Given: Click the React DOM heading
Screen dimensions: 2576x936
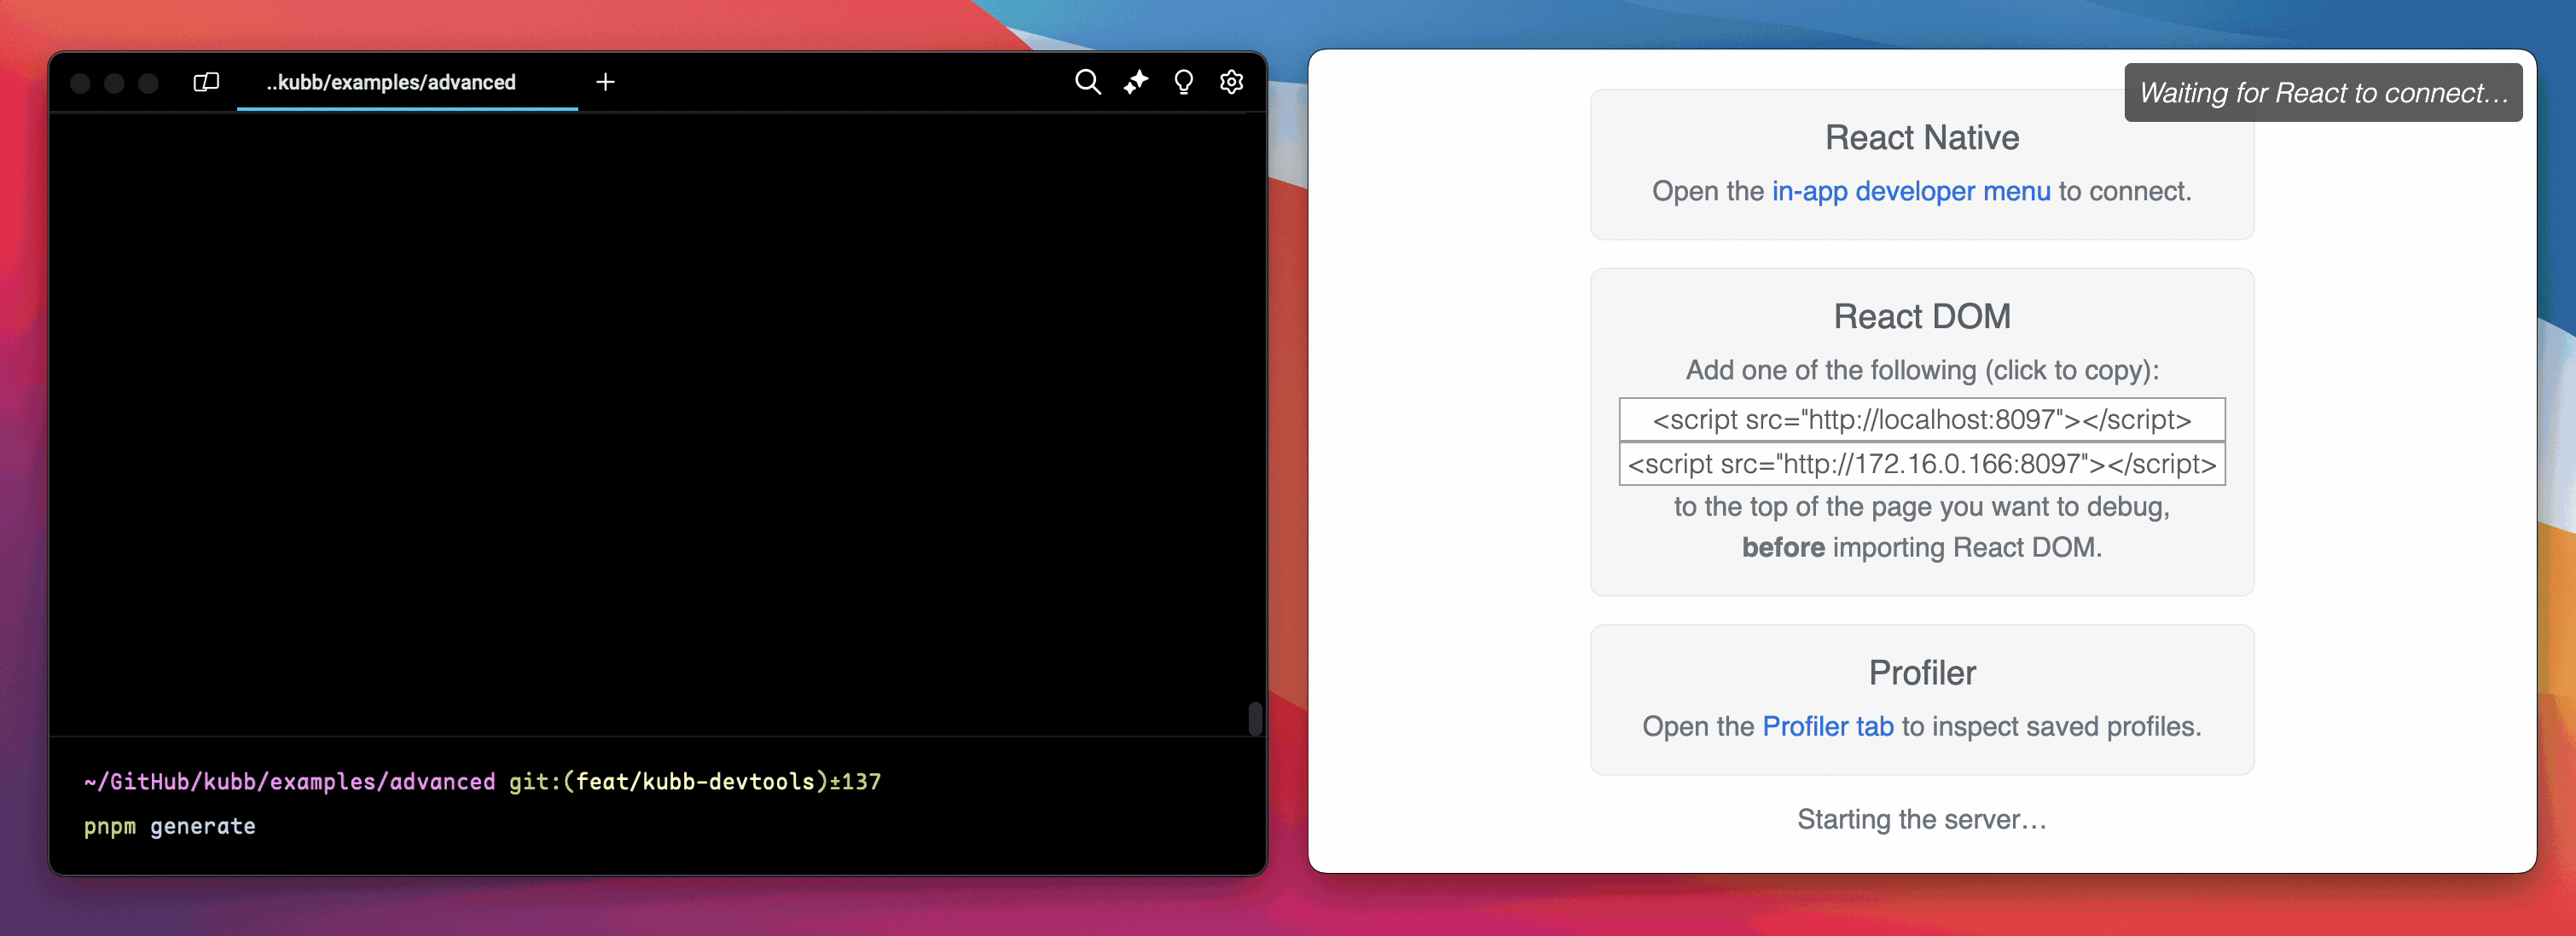Looking at the screenshot, I should click(1922, 316).
